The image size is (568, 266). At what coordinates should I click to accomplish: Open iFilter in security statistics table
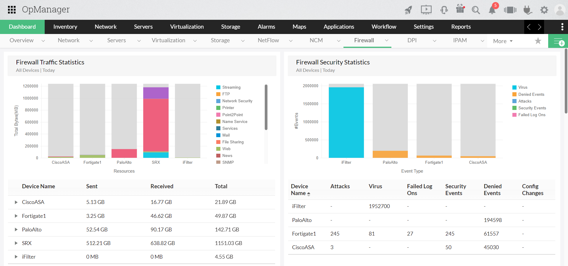pos(299,206)
